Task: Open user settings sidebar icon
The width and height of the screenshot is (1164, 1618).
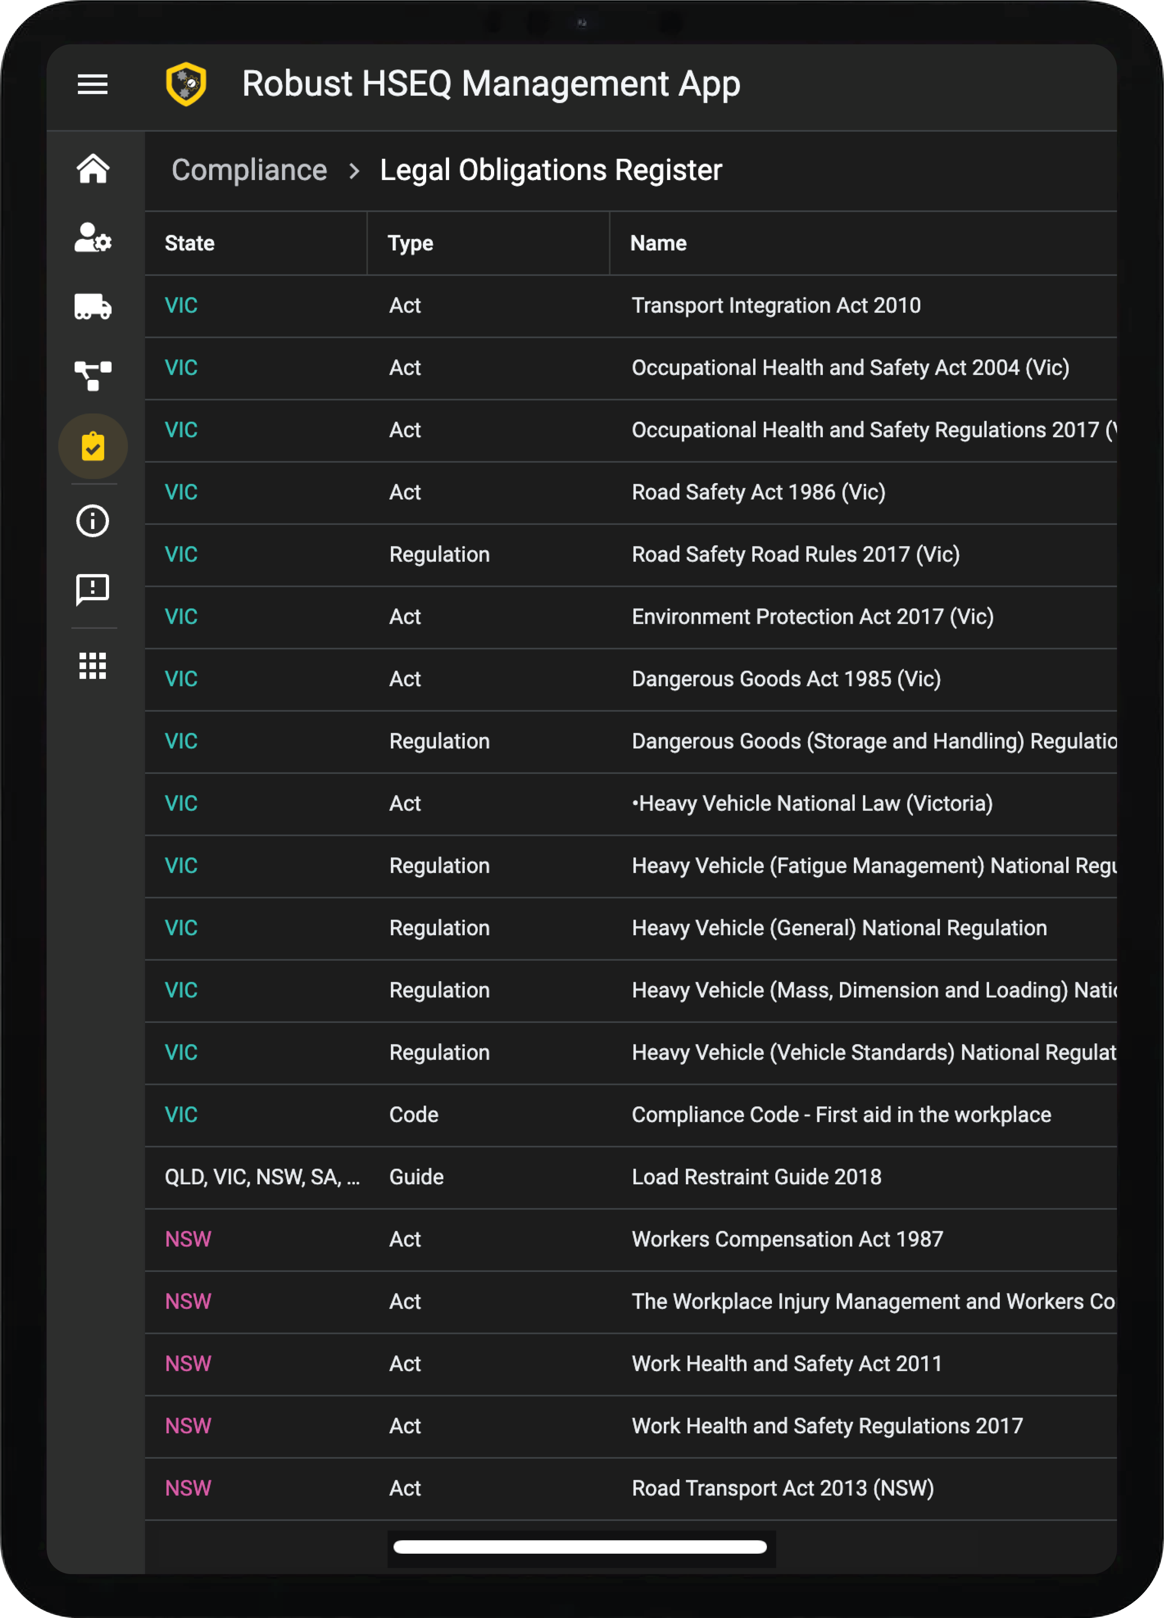Action: [x=93, y=238]
